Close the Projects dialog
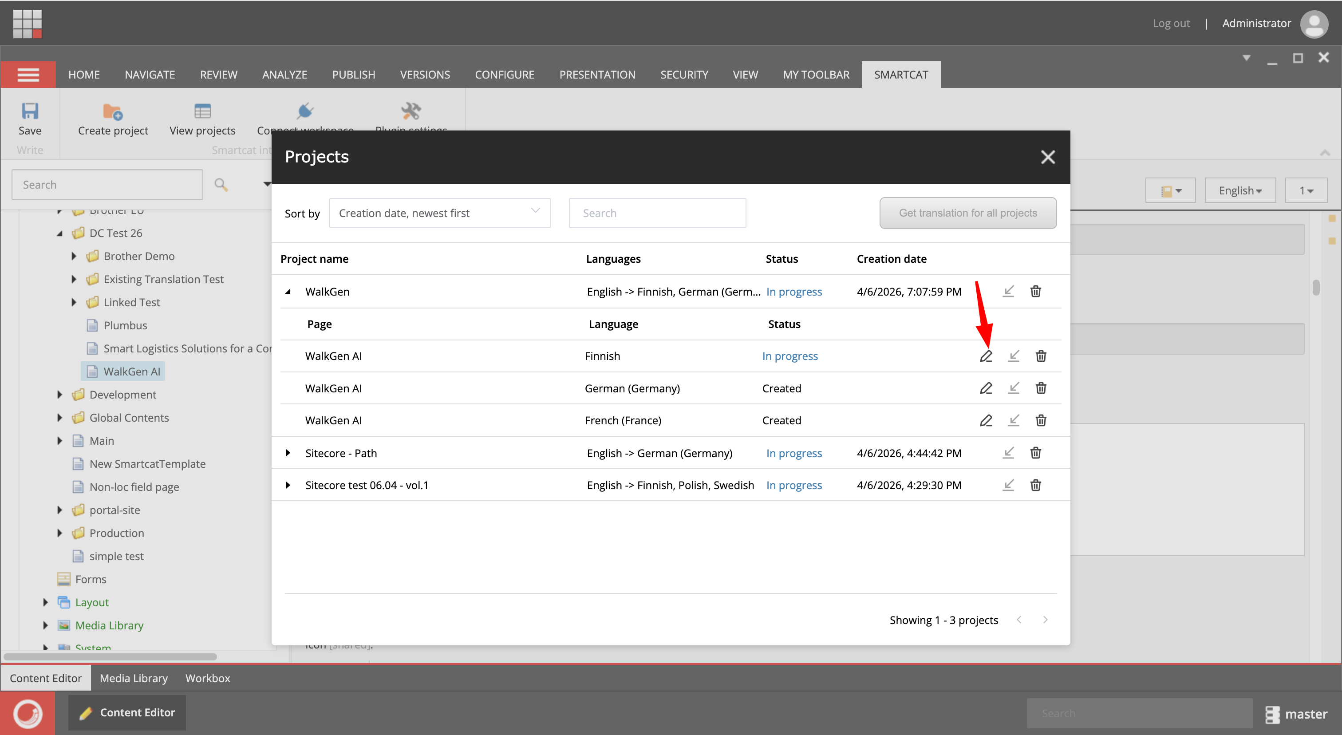Screen dimensions: 1342x735 (1048, 157)
